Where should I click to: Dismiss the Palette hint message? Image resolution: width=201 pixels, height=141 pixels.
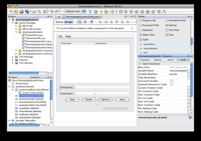coord(132,28)
